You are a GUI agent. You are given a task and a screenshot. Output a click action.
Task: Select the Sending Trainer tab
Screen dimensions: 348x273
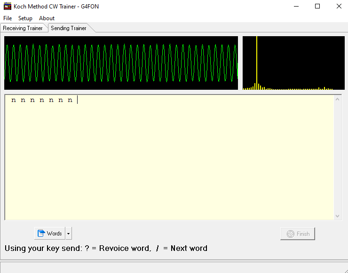tap(69, 28)
